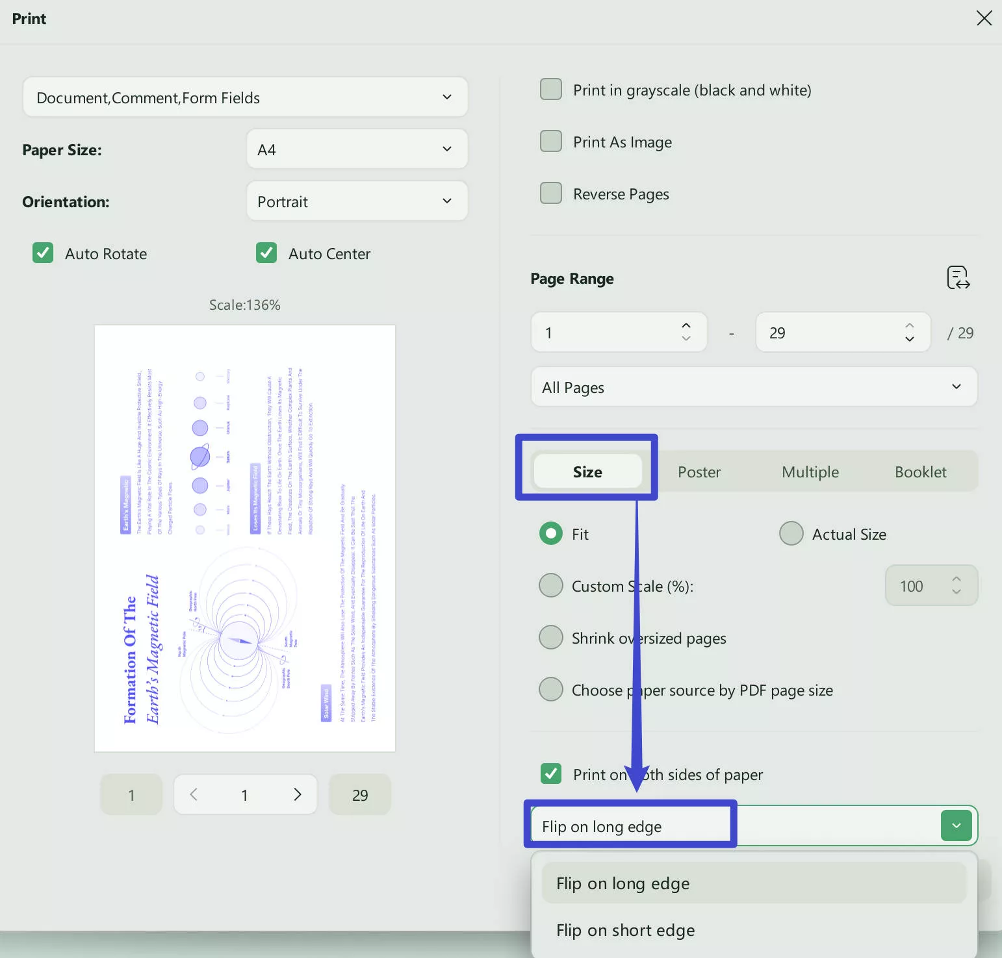This screenshot has width=1002, height=958.
Task: Click the document preview thumbnail
Action: coord(245,538)
